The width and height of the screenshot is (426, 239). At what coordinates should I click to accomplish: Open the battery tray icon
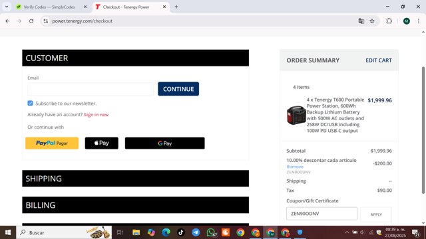(355, 232)
